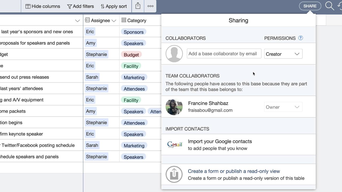Click Create a form or publish link

(x=234, y=171)
